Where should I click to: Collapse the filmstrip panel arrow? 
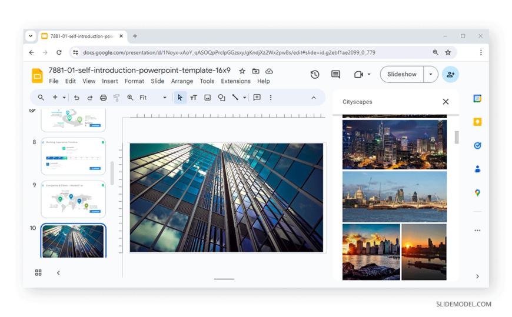pos(58,273)
